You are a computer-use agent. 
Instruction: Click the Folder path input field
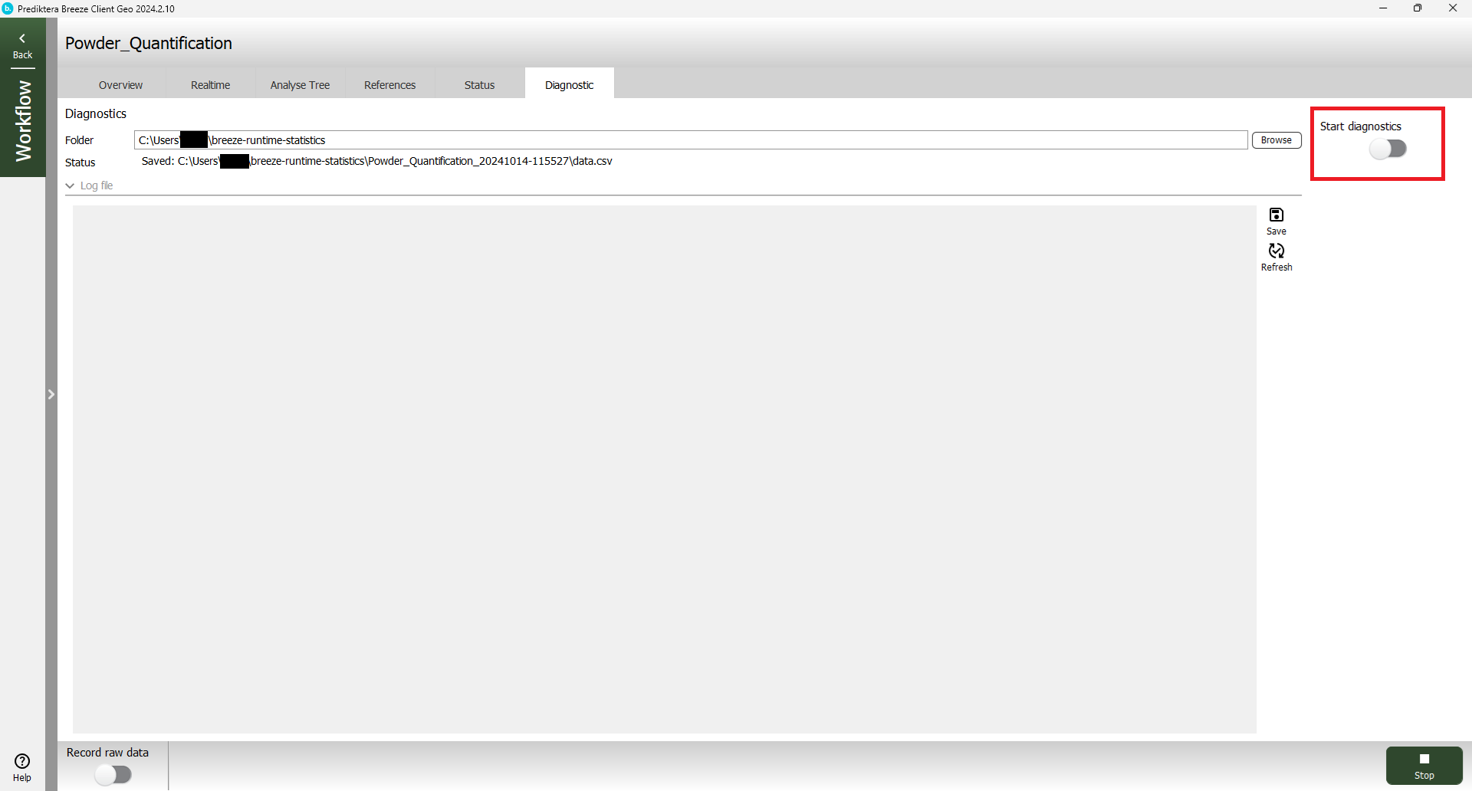[690, 140]
